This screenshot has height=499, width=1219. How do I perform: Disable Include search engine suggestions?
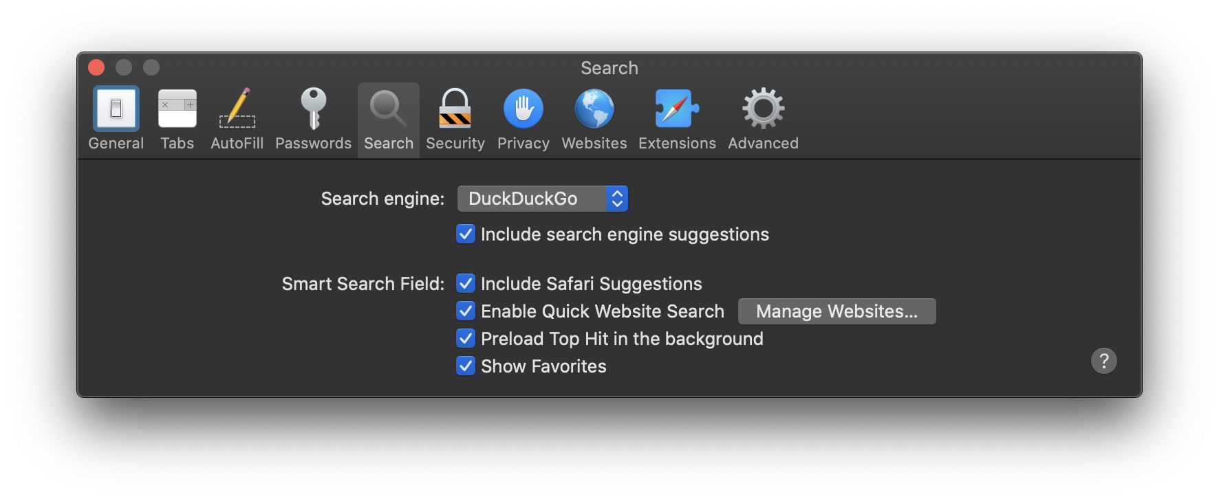click(466, 234)
